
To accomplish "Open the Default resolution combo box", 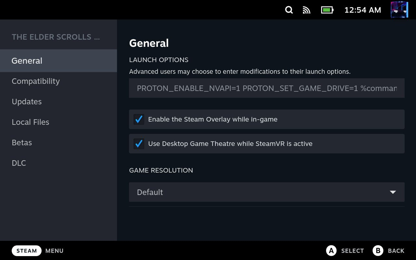I will pos(260,192).
